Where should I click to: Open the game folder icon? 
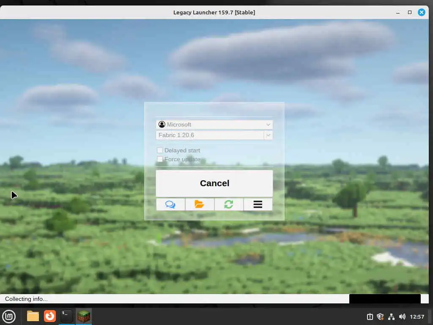pos(200,204)
